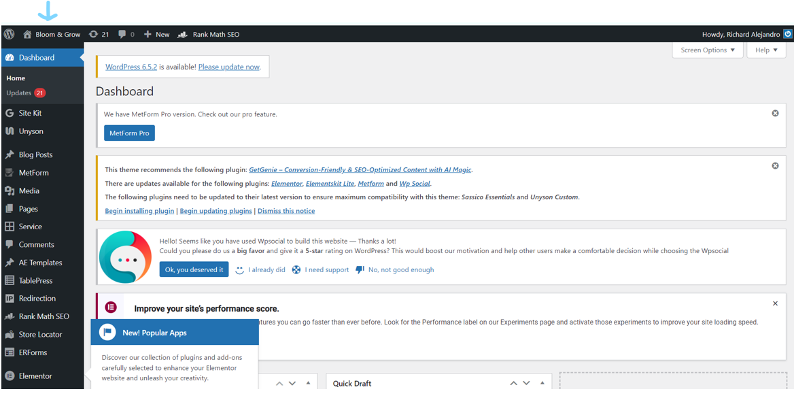This screenshot has height=398, width=794.
Task: Click the 'Begin updating plugins' link
Action: (x=215, y=211)
